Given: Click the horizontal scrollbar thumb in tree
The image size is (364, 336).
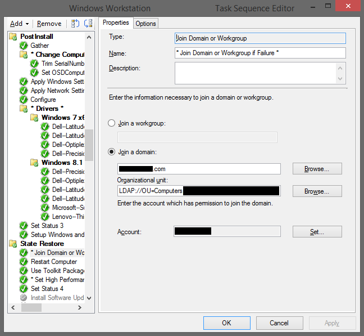Looking at the screenshot, I should pos(31,307).
